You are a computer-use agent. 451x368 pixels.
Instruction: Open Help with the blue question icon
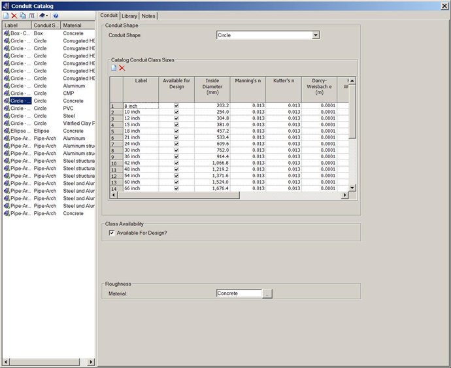(x=56, y=16)
